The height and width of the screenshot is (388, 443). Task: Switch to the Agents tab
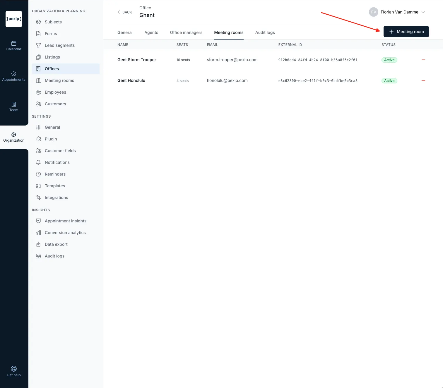(x=151, y=32)
